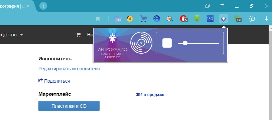This screenshot has width=272, height=120.
Task: Open the green extension with badge 10
Action: [238, 19]
